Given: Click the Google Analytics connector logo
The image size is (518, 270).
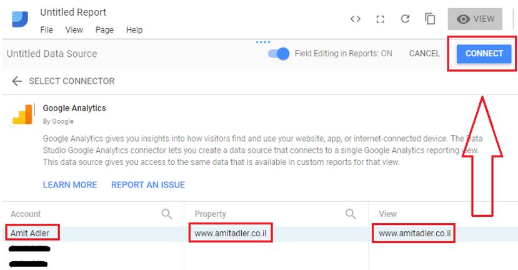Looking at the screenshot, I should tap(23, 114).
